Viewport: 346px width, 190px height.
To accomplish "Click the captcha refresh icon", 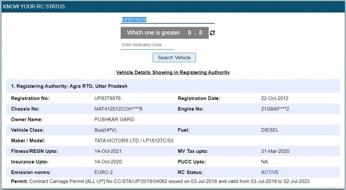I will (x=212, y=33).
